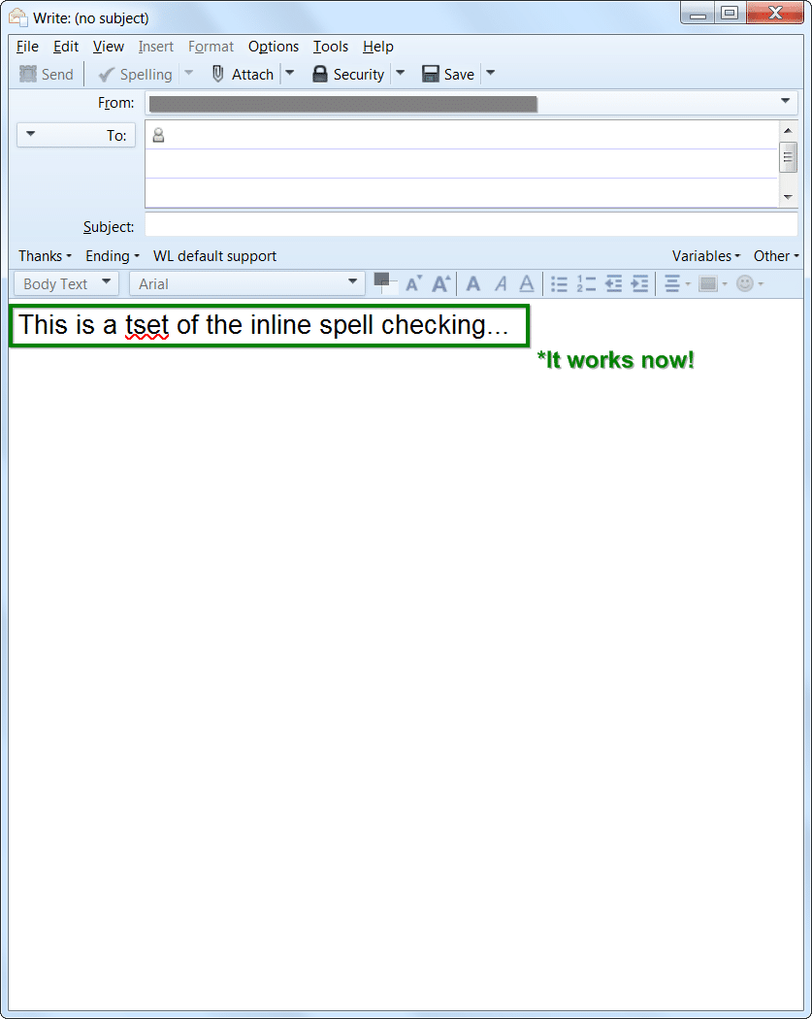Click the Security lock icon
This screenshot has height=1019, width=812.
tap(320, 74)
